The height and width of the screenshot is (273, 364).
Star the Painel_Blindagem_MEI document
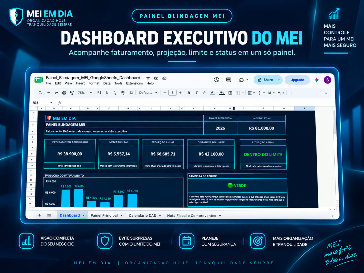click(148, 78)
